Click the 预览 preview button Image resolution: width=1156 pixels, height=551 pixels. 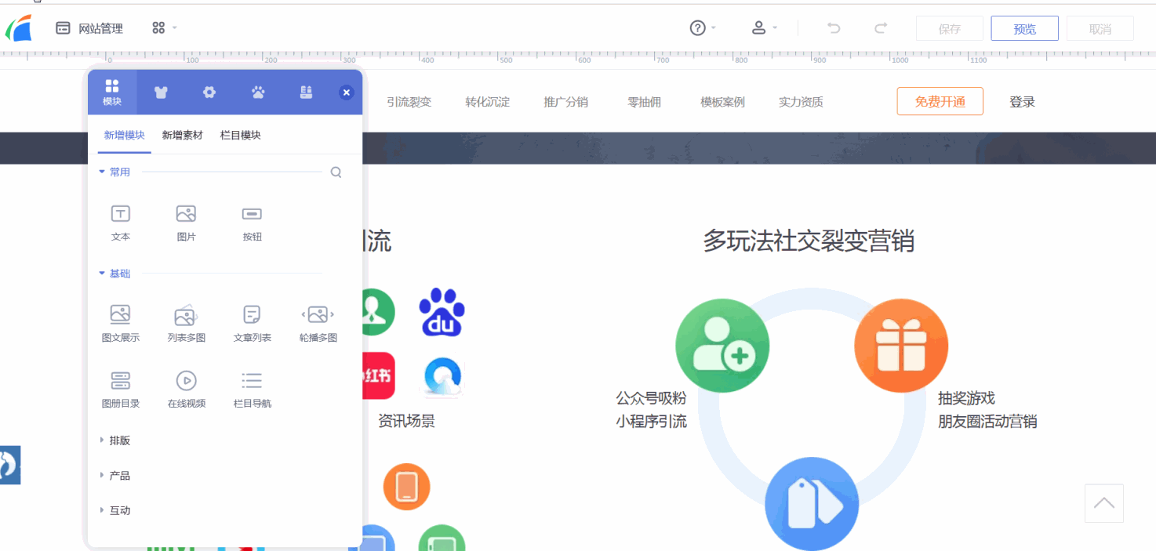coord(1024,29)
